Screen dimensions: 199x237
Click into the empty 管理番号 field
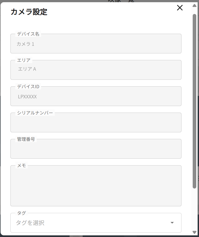click(x=96, y=149)
